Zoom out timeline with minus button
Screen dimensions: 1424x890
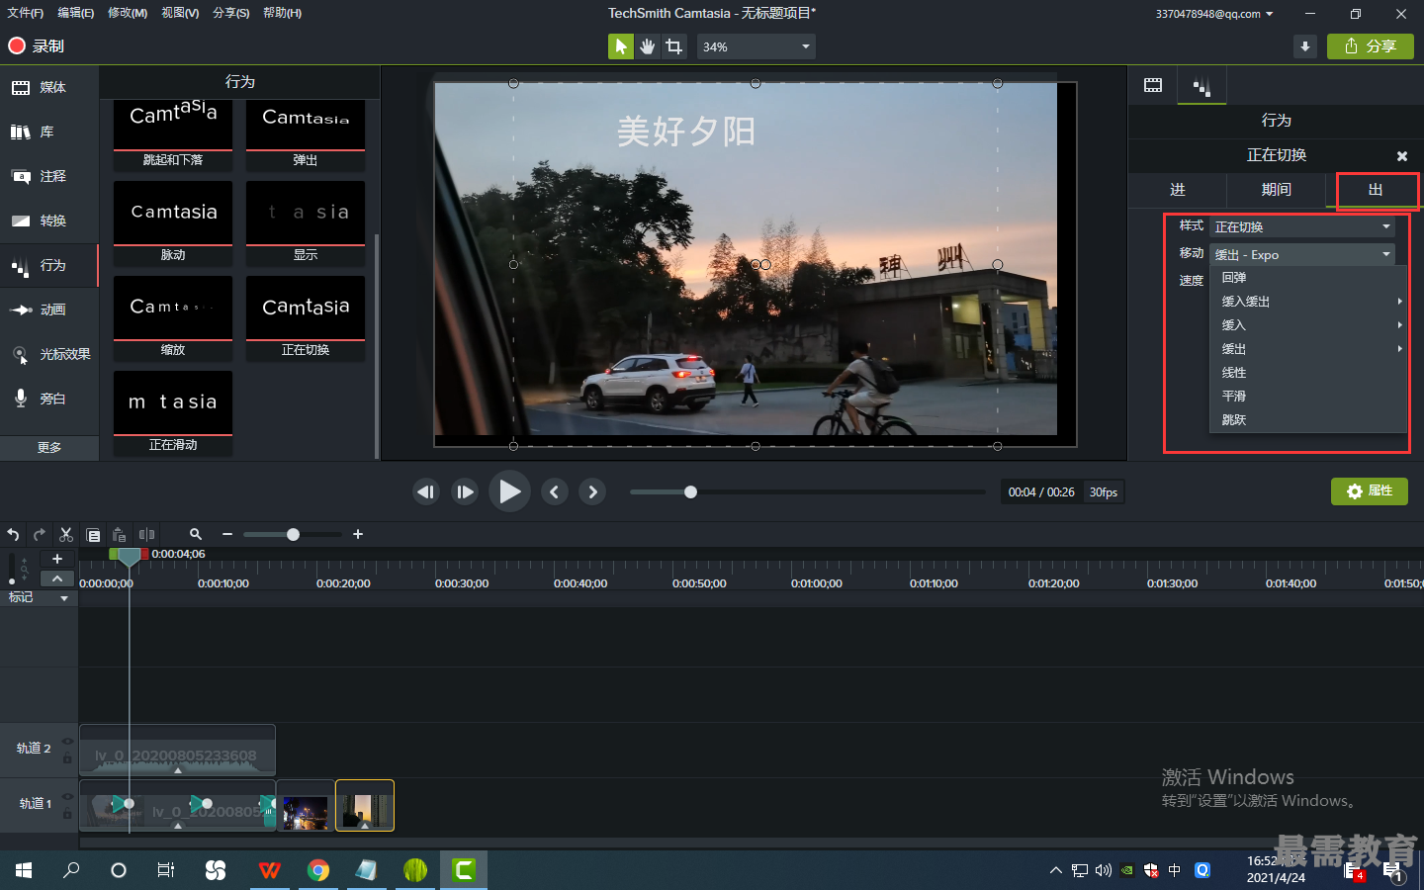click(227, 534)
